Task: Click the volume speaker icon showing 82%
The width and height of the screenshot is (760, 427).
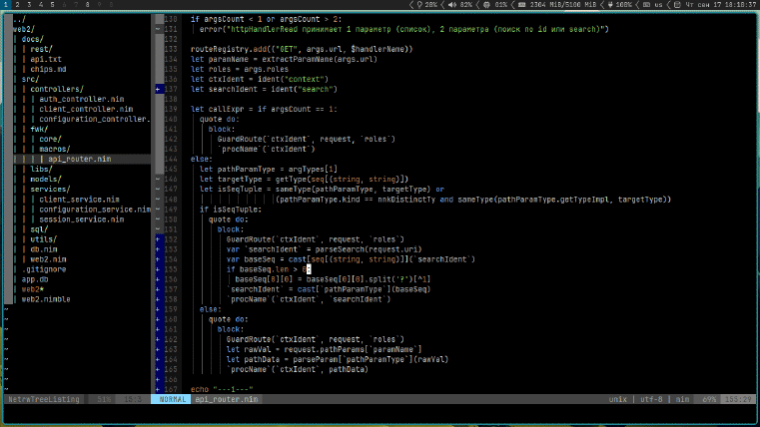Action: (x=452, y=4)
